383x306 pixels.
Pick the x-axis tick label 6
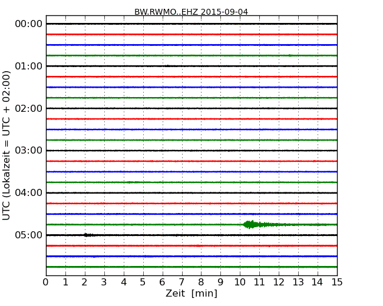point(162,282)
